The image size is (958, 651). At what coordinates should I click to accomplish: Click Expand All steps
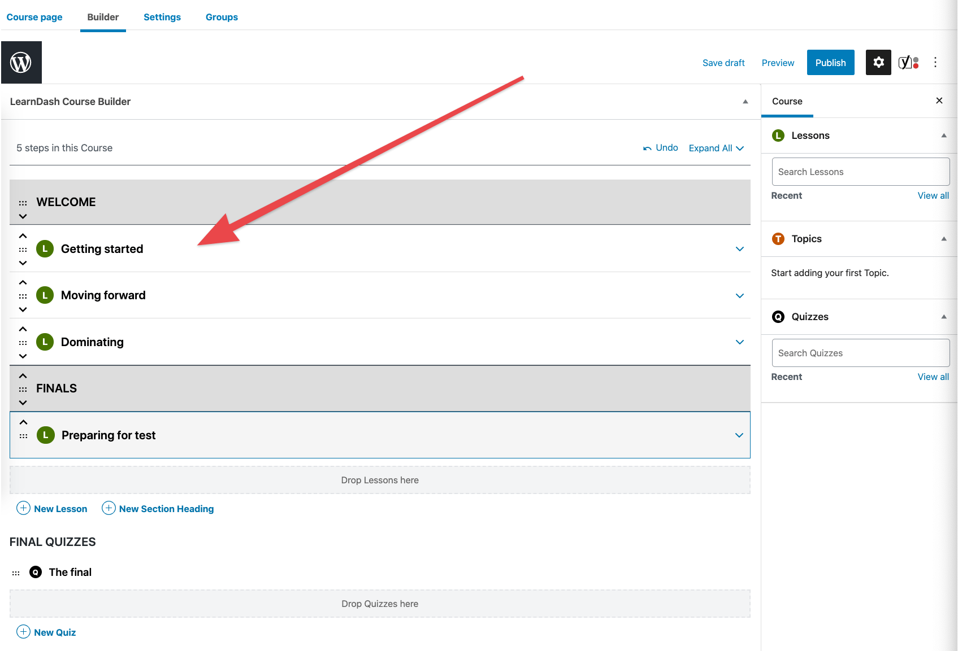(716, 148)
